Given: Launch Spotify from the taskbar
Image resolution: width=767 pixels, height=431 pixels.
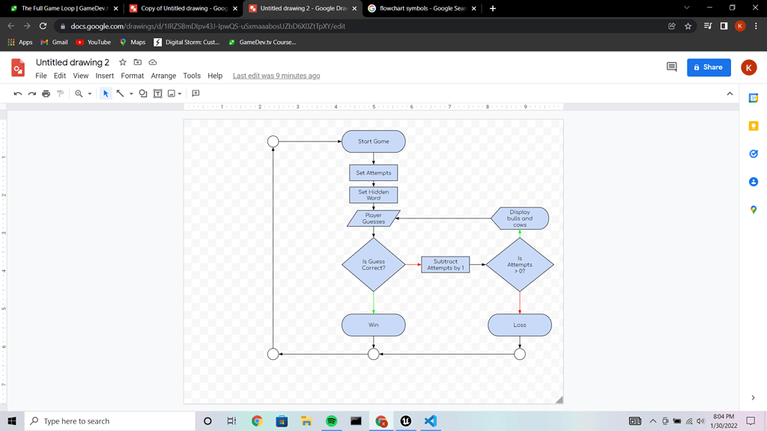Looking at the screenshot, I should click(330, 421).
